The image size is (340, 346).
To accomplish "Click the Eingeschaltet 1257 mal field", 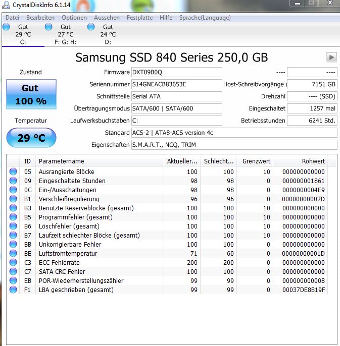I will pos(312,108).
